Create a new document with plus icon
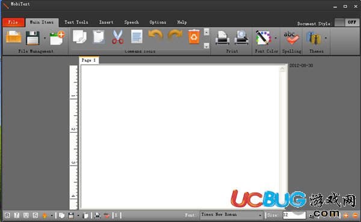The height and width of the screenshot is (222, 361). pos(57,38)
